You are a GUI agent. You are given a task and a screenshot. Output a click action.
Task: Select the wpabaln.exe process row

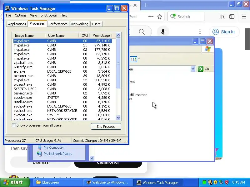tap(62, 63)
